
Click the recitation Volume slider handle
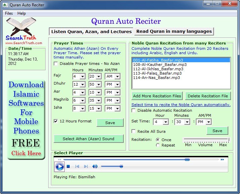tap(229, 139)
